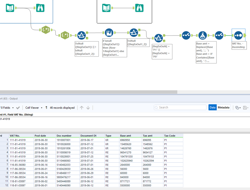Select Base amt cell 8717721
Viewport: 250px width, 190px height.
point(131,181)
